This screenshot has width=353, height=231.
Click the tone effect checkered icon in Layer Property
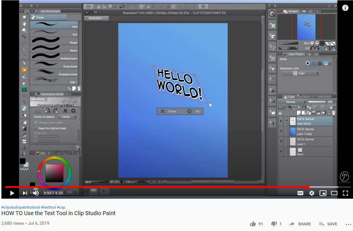320,64
